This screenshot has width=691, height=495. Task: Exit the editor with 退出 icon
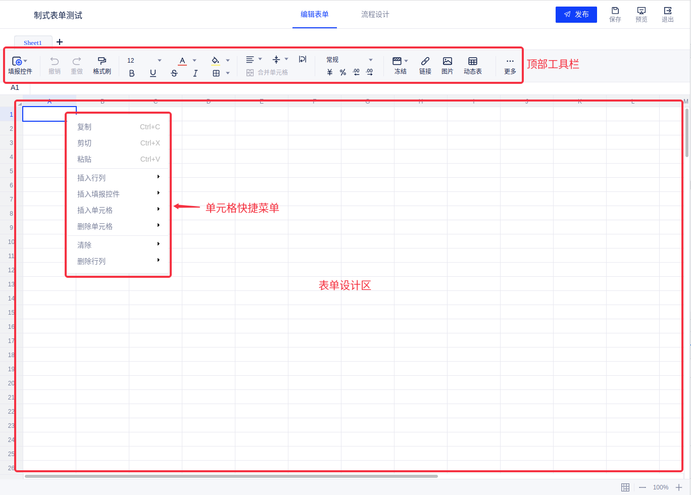tap(667, 14)
